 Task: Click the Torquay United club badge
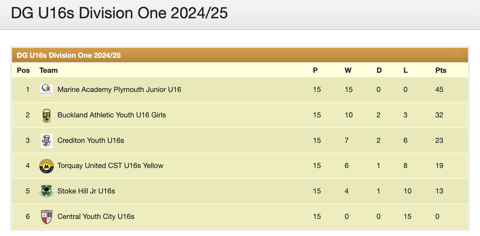pyautogui.click(x=46, y=166)
